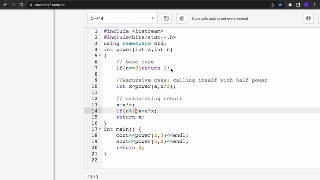Click 'return x;' on line 15
320x180 pixels.
point(130,117)
